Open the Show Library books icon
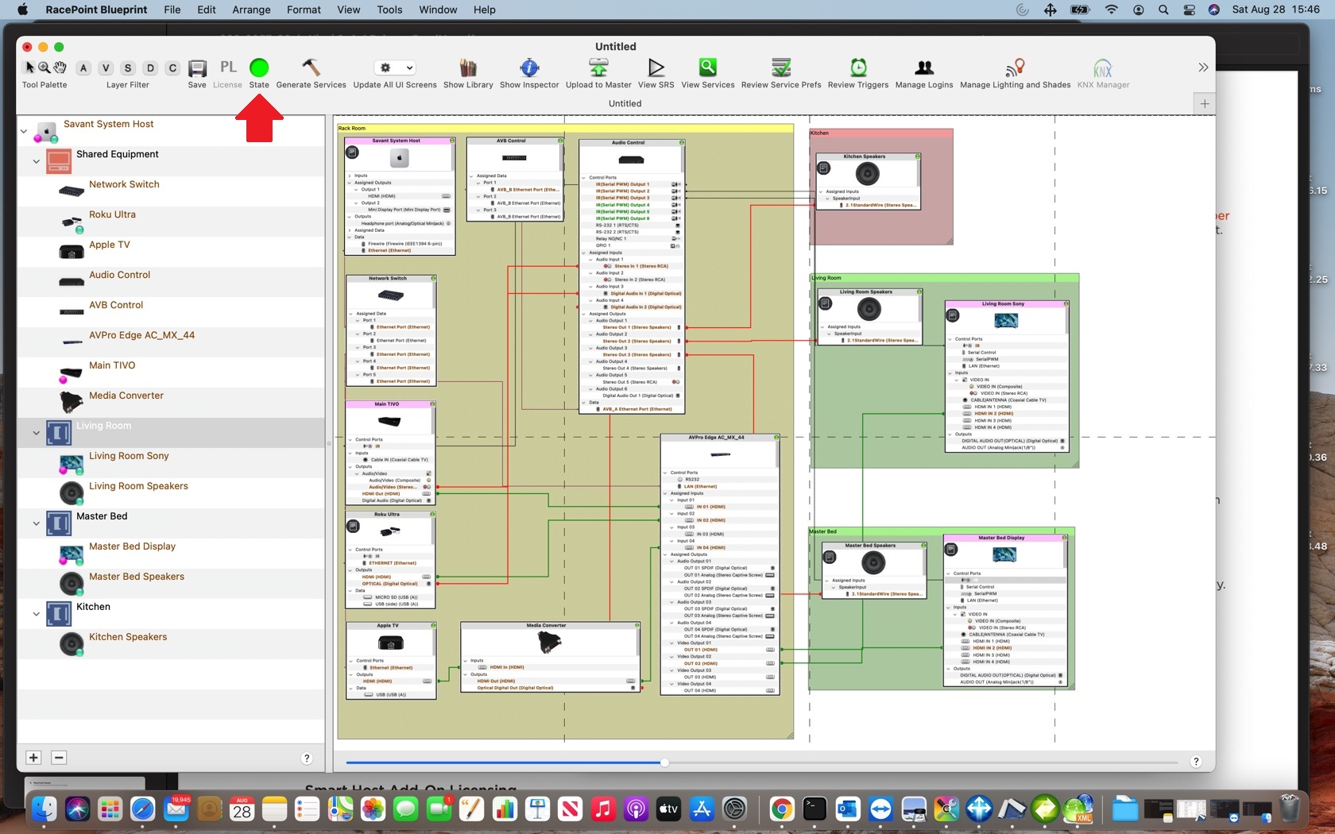This screenshot has height=834, width=1335. click(468, 68)
